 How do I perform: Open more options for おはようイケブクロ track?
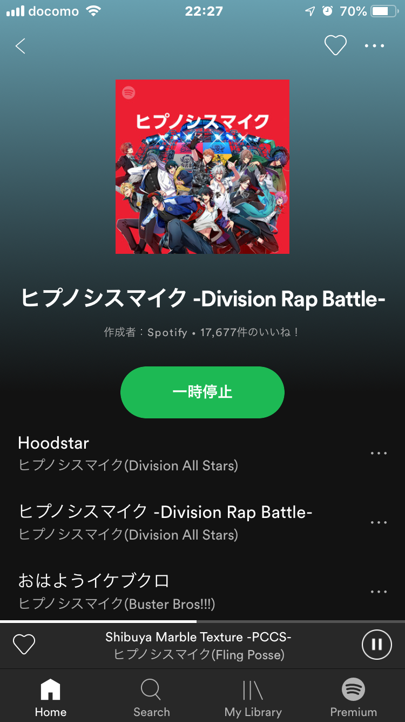(x=379, y=592)
